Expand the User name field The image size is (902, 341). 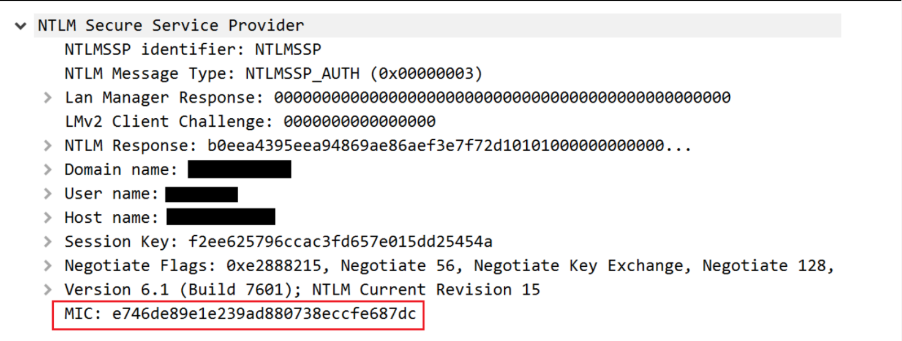coord(48,194)
